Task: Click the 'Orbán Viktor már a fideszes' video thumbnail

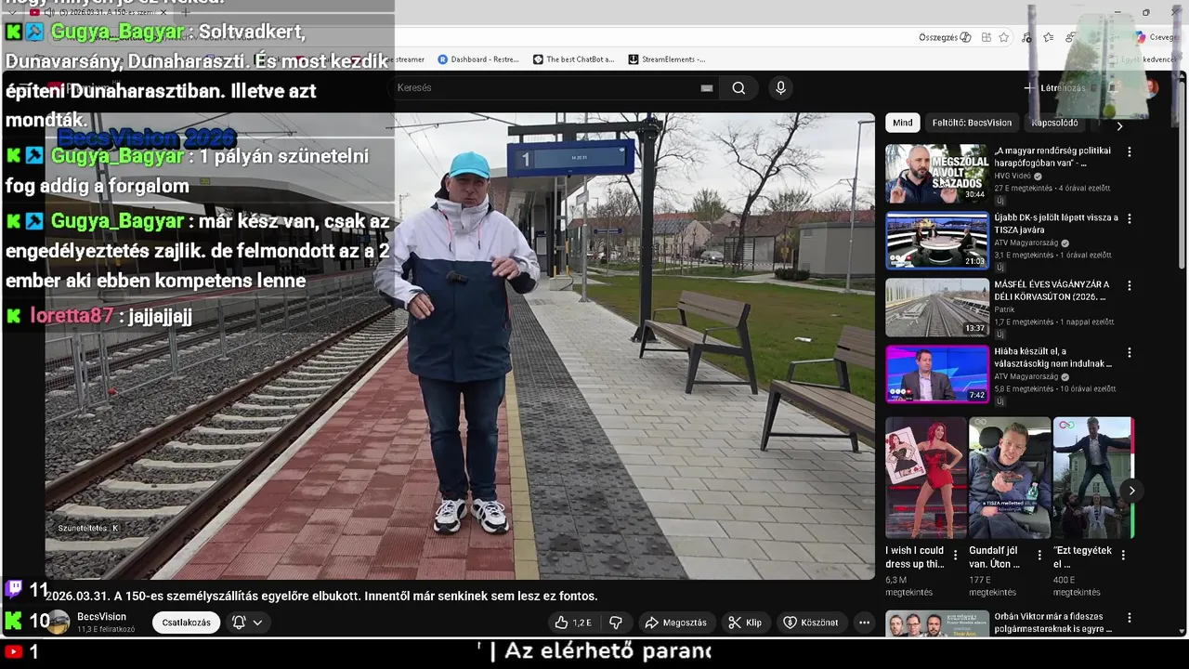Action: click(936, 623)
